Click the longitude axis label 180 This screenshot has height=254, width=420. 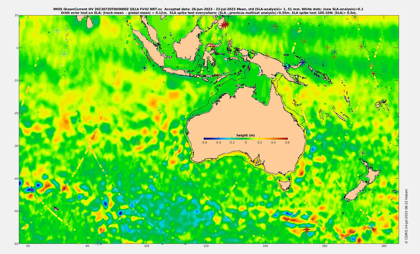[x=384, y=246]
